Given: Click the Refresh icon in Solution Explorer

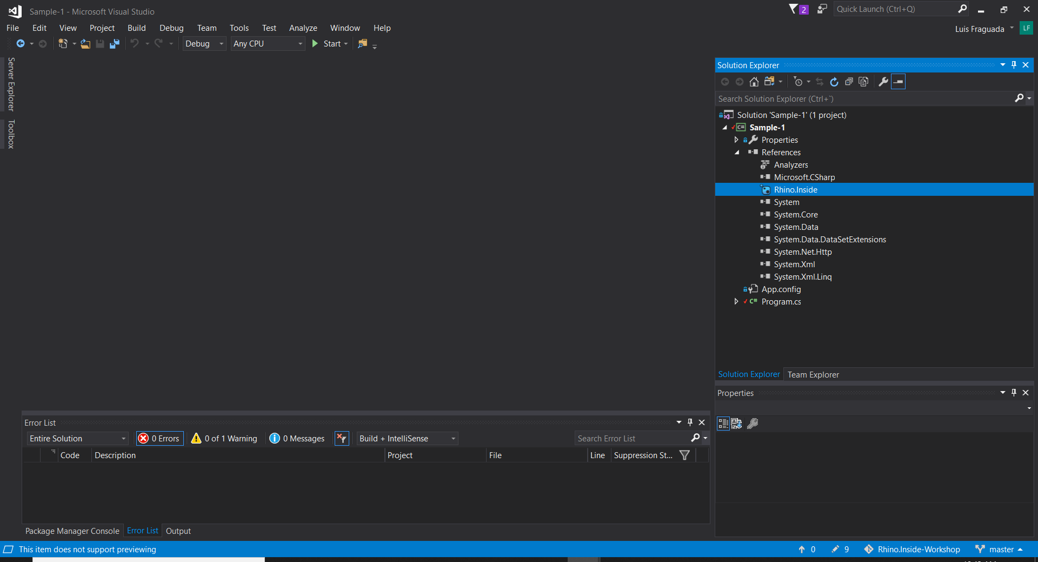Looking at the screenshot, I should pos(834,82).
